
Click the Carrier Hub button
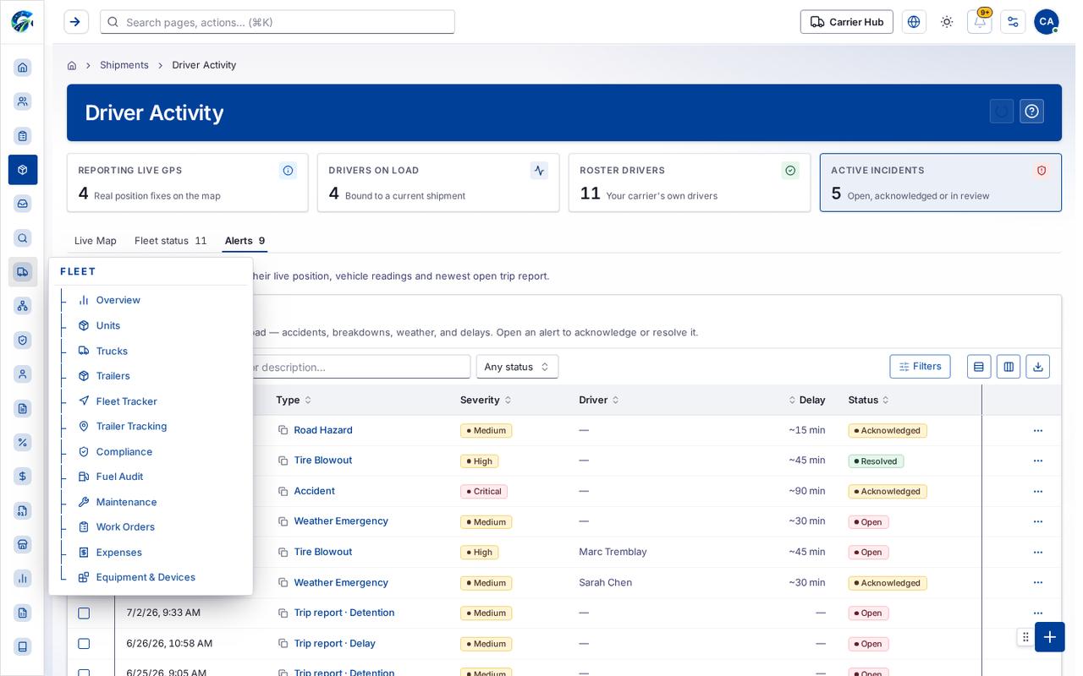(x=846, y=22)
